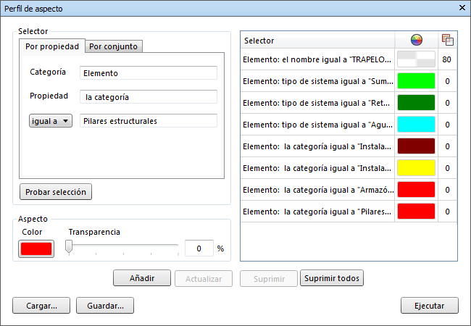Click the transparency percent input field
Image resolution: width=471 pixels, height=326 pixels.
click(x=199, y=248)
